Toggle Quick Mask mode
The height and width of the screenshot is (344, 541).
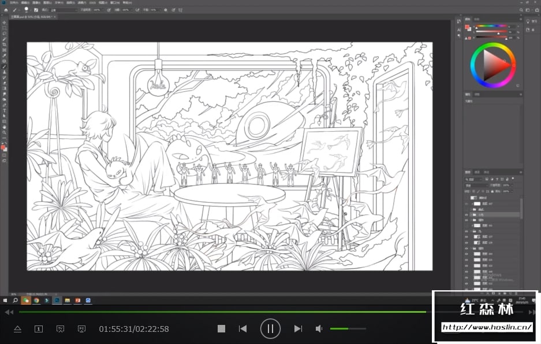(4, 155)
